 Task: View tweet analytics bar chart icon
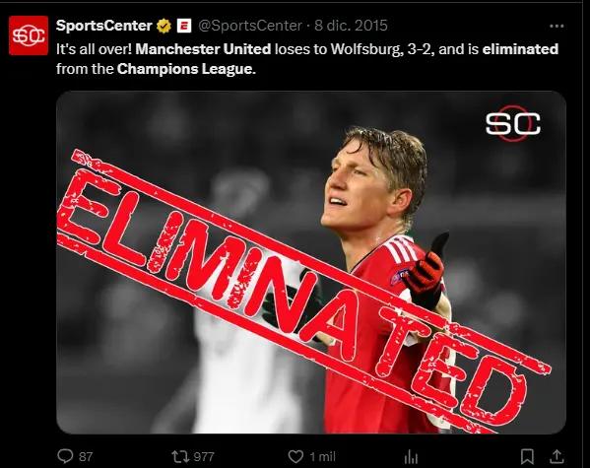tap(411, 457)
